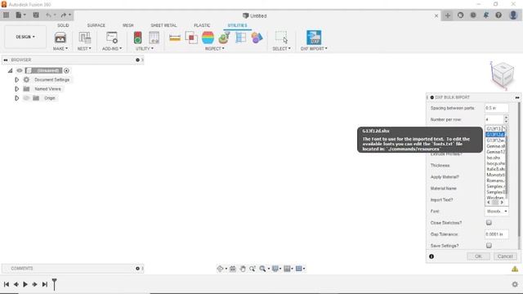Activate the root component radio button
This screenshot has width=523, height=294.
pyautogui.click(x=66, y=71)
